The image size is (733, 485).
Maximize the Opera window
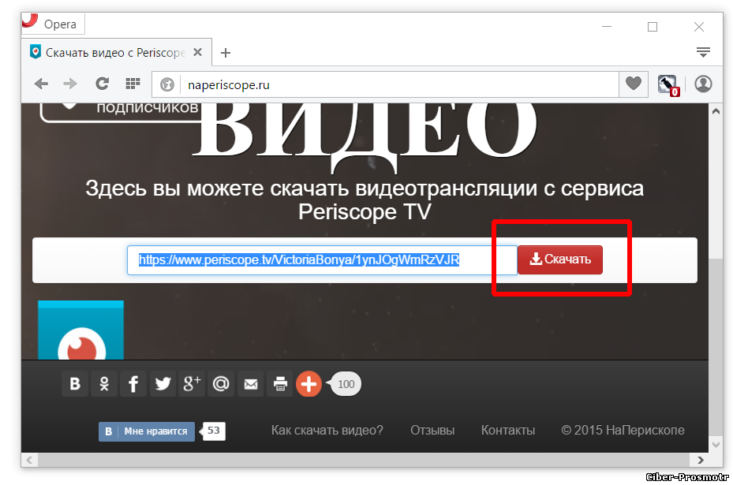click(x=653, y=27)
